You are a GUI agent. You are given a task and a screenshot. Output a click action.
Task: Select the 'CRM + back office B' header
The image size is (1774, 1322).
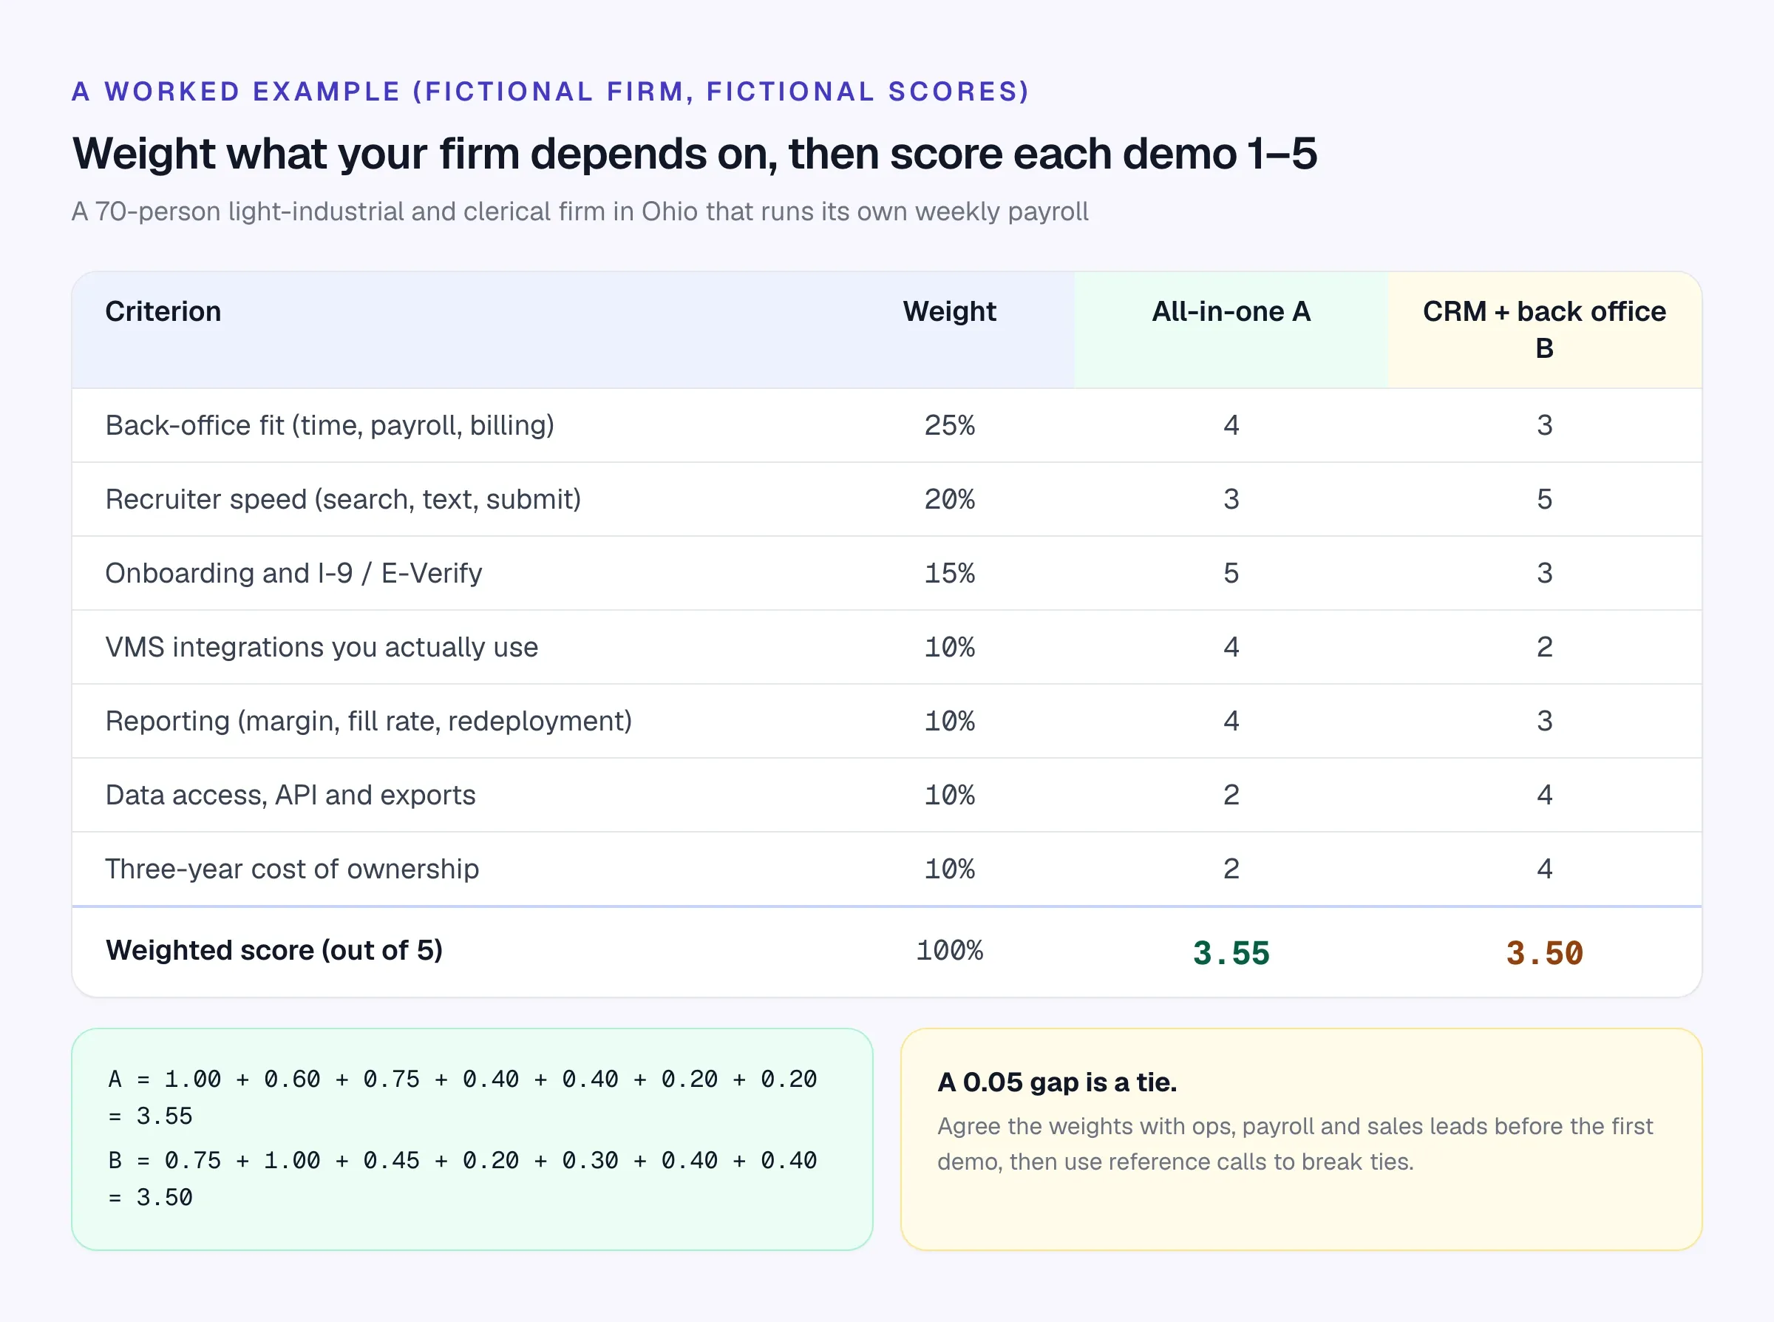click(1543, 329)
